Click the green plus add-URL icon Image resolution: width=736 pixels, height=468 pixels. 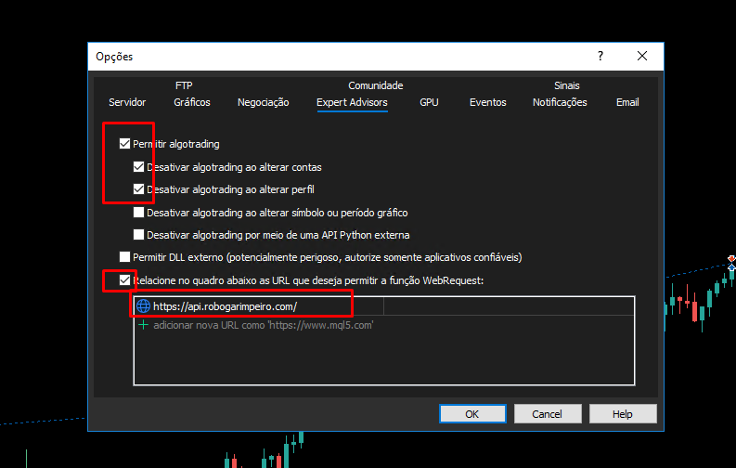pos(143,326)
